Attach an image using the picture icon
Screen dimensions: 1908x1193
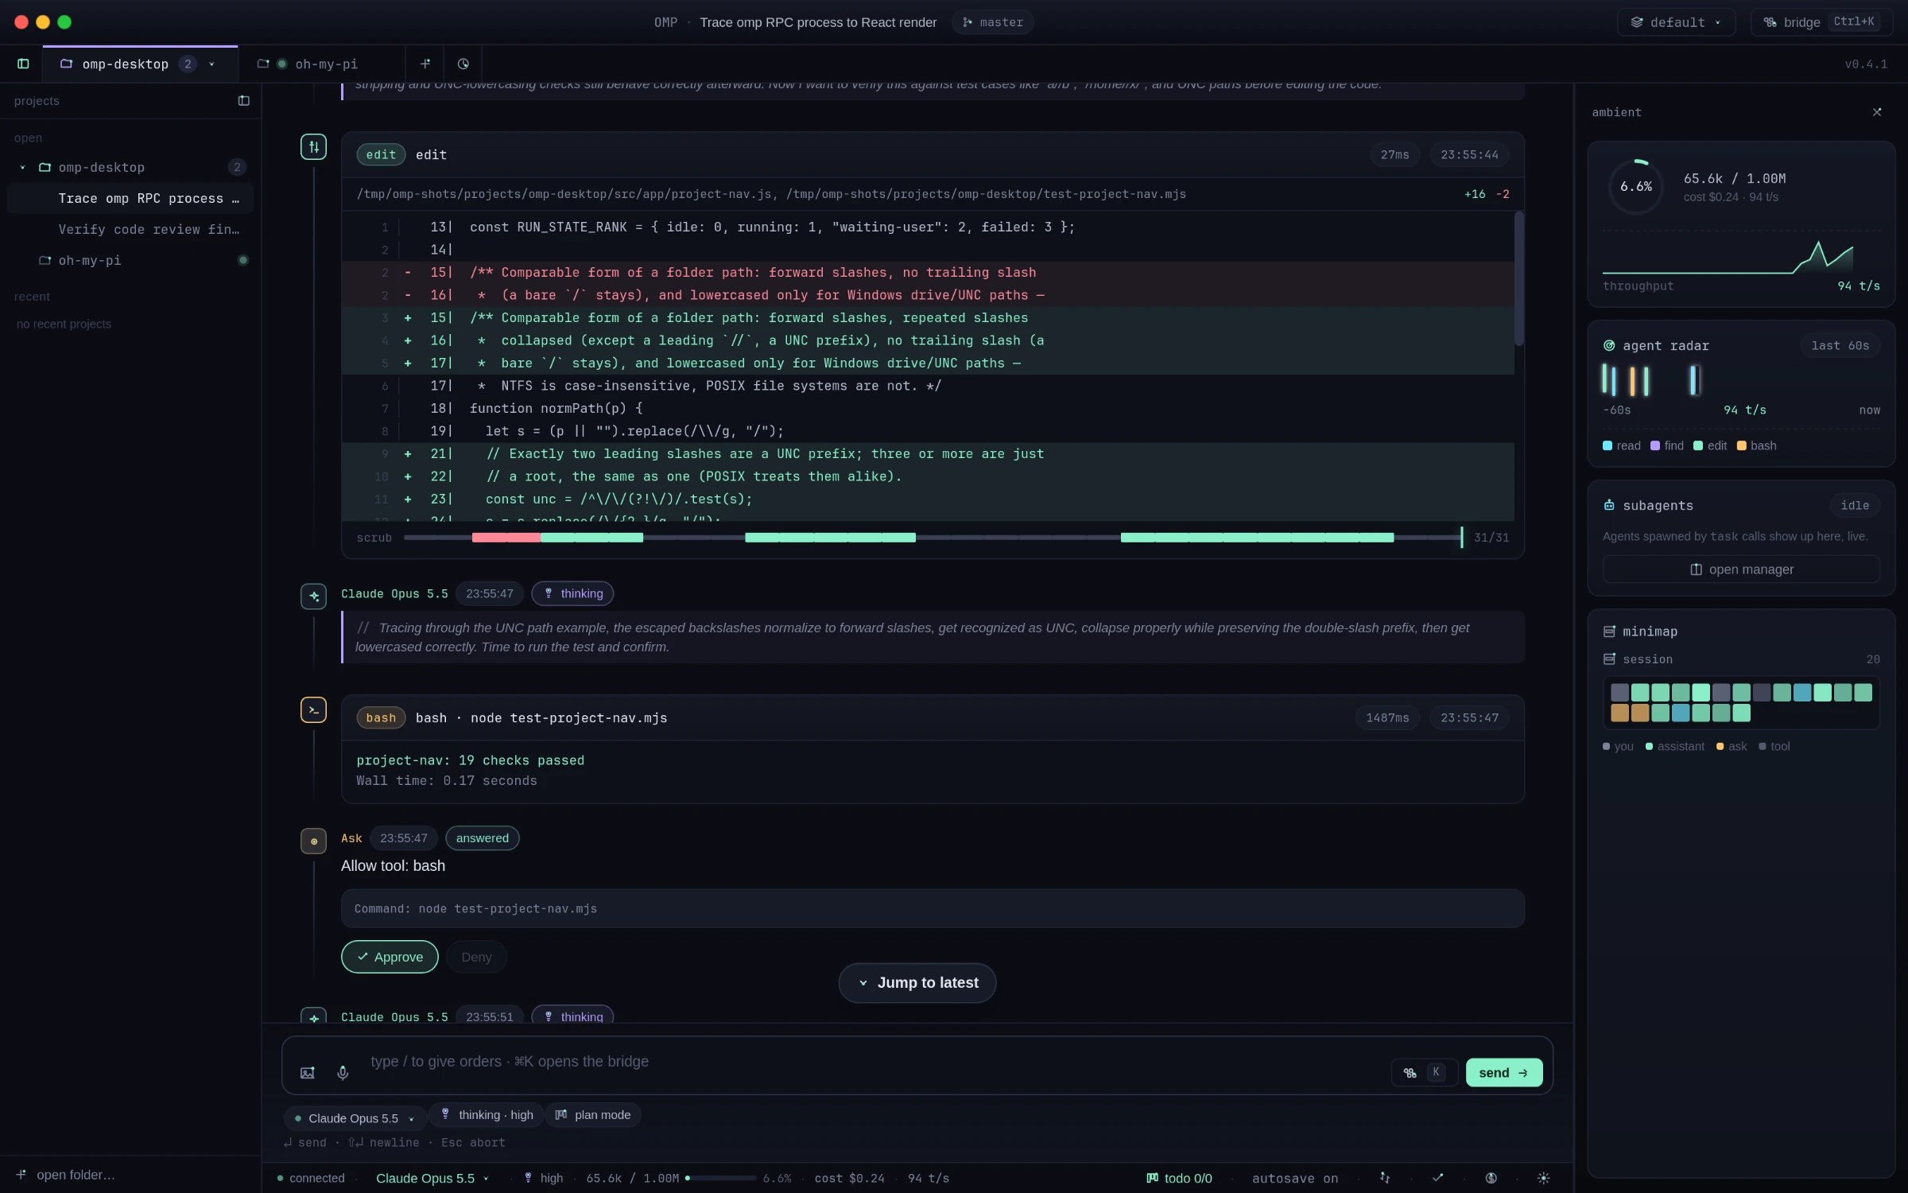tap(308, 1073)
